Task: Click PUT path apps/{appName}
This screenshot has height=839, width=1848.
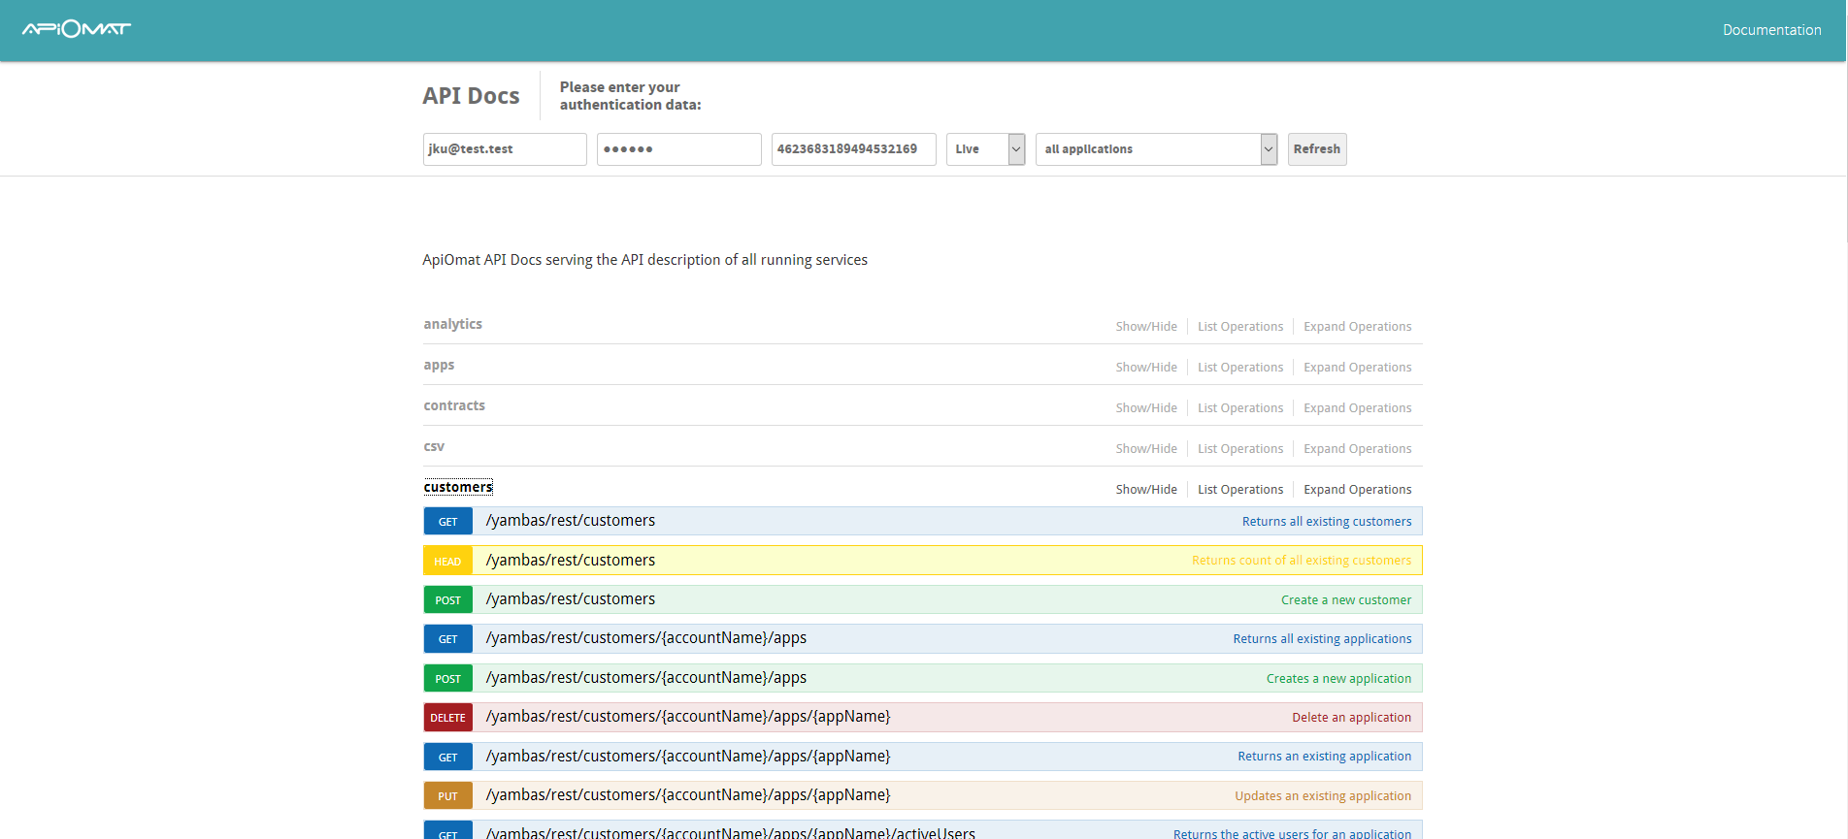Action: point(688,795)
